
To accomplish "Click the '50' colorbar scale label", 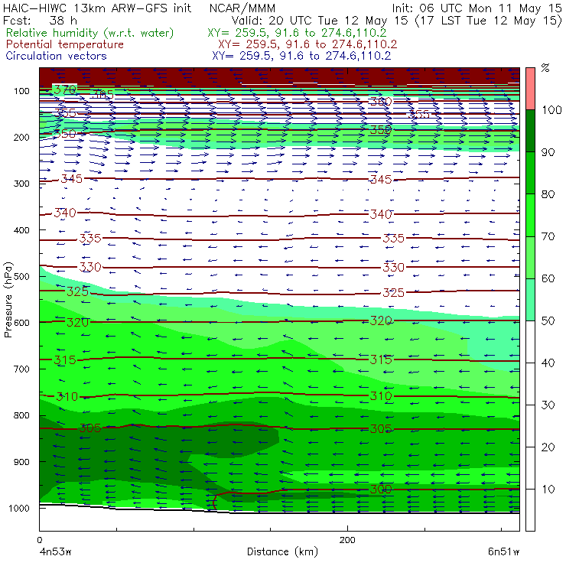I will click(x=548, y=321).
